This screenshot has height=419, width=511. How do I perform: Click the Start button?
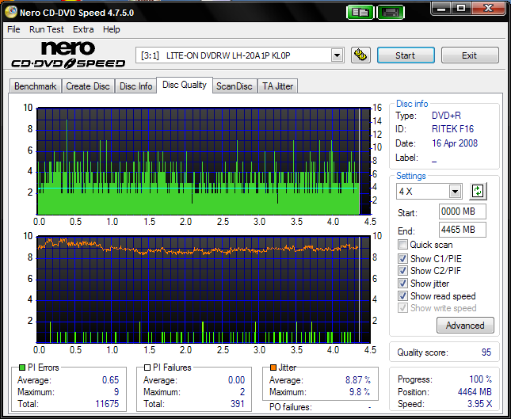(406, 55)
